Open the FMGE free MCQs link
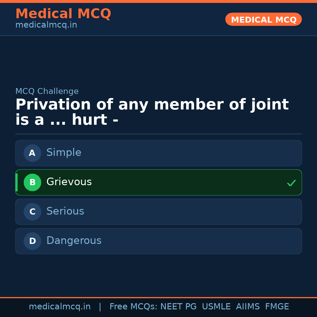The image size is (317, 317). pos(277,306)
